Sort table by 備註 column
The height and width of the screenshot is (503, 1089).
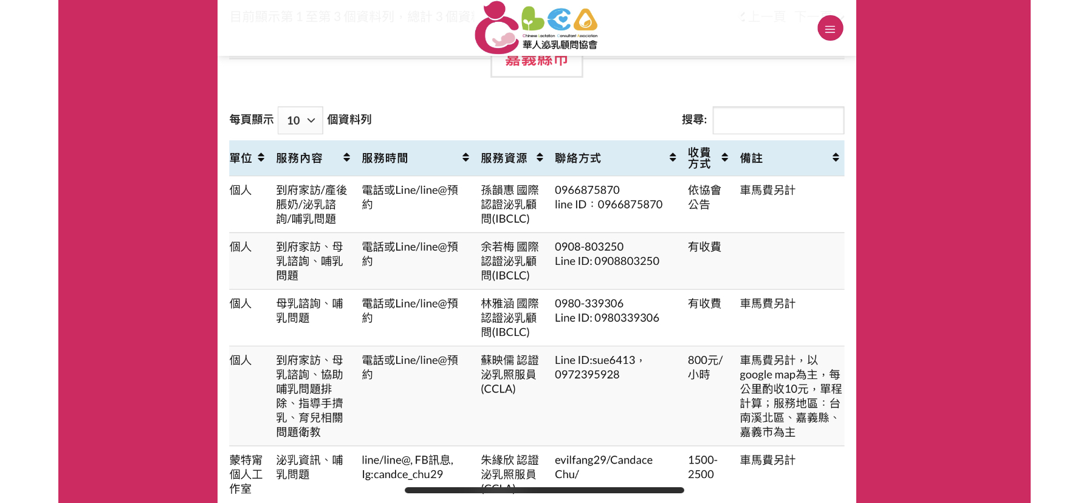[x=789, y=158]
